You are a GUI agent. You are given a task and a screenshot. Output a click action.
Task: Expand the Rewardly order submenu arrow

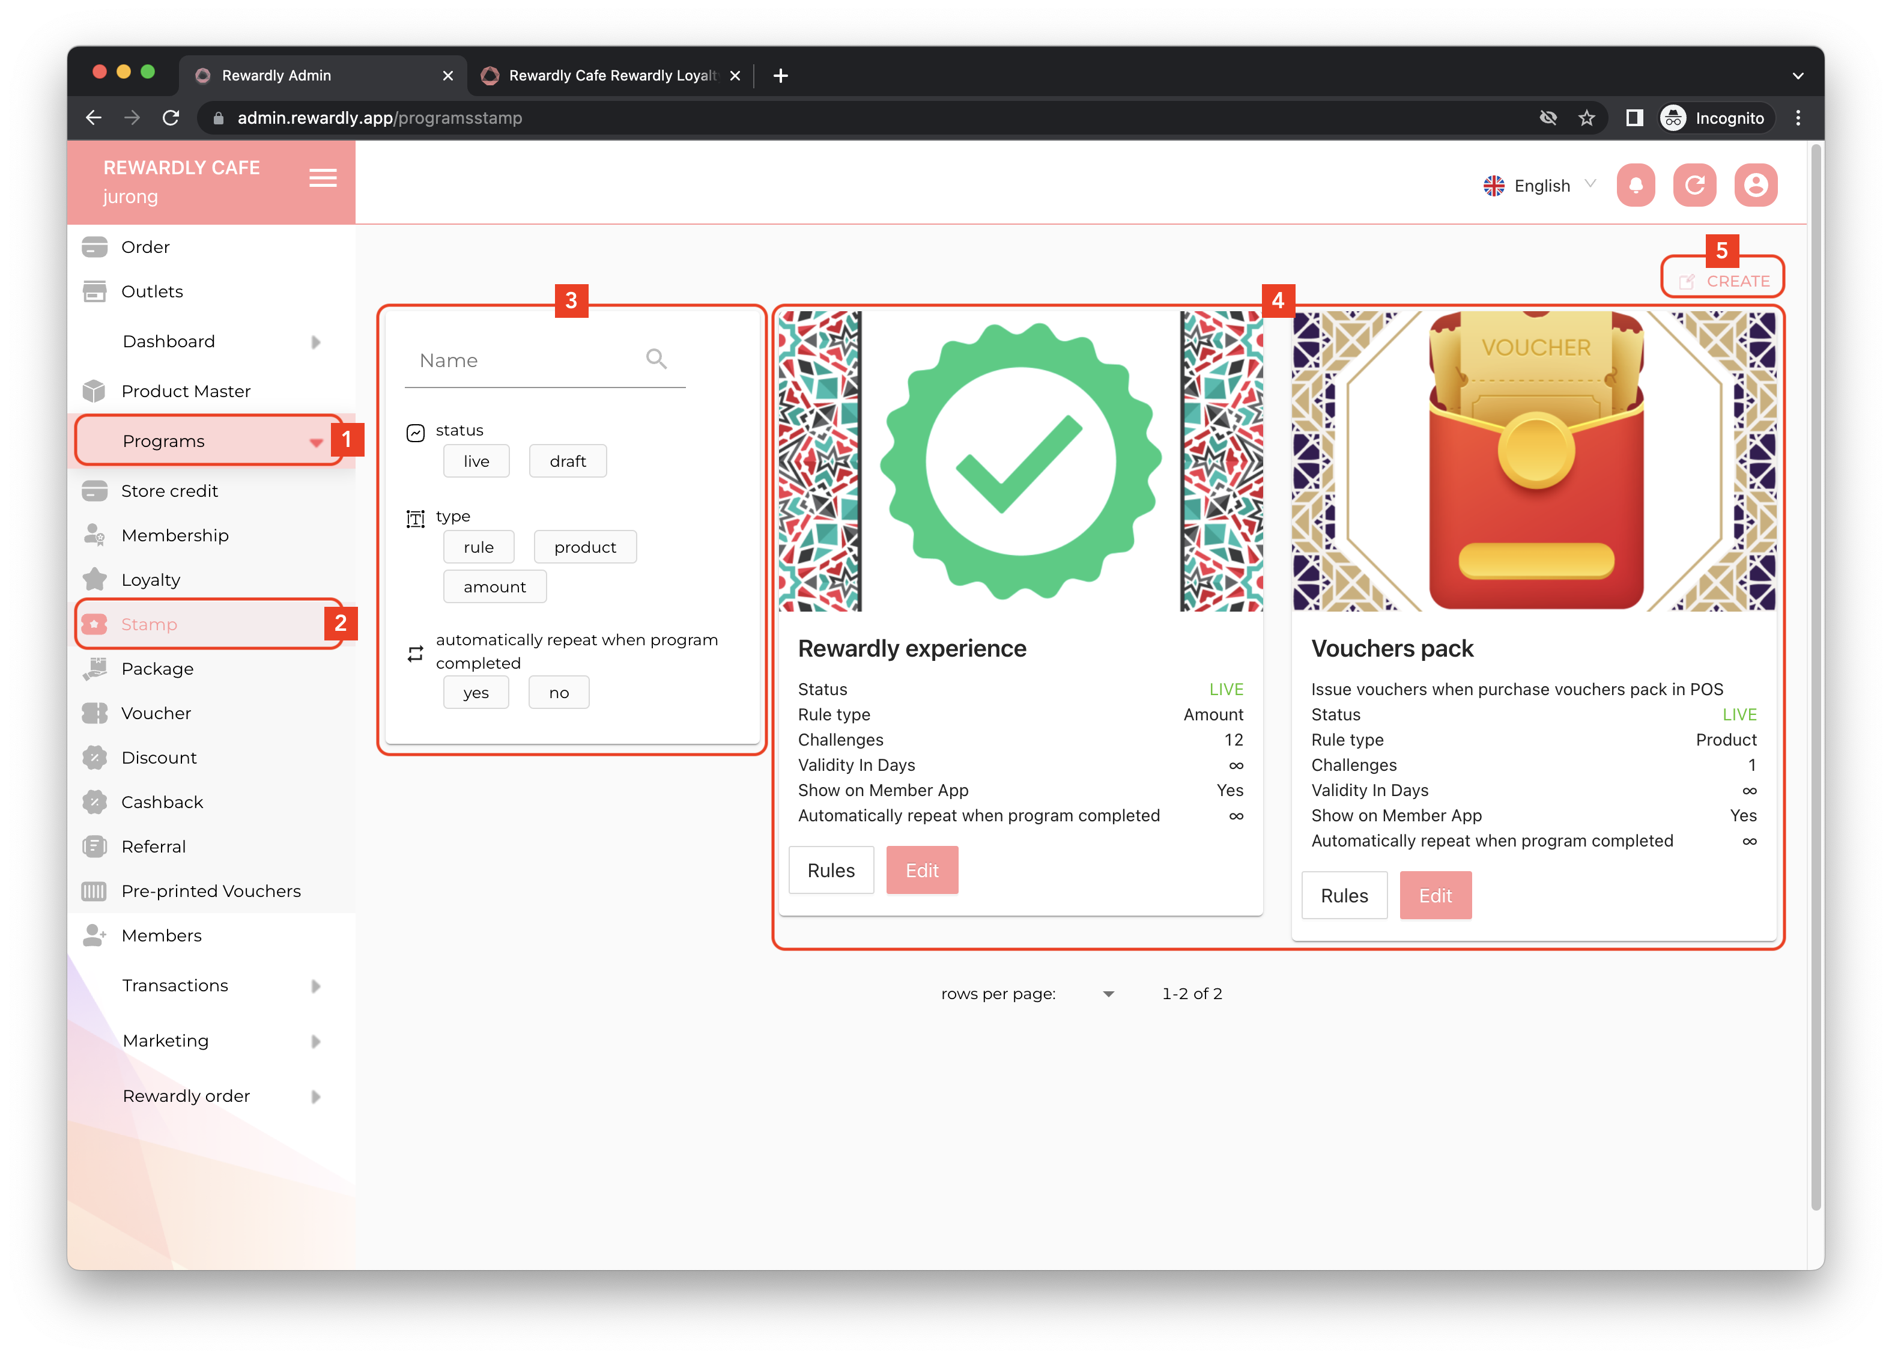(x=316, y=1096)
